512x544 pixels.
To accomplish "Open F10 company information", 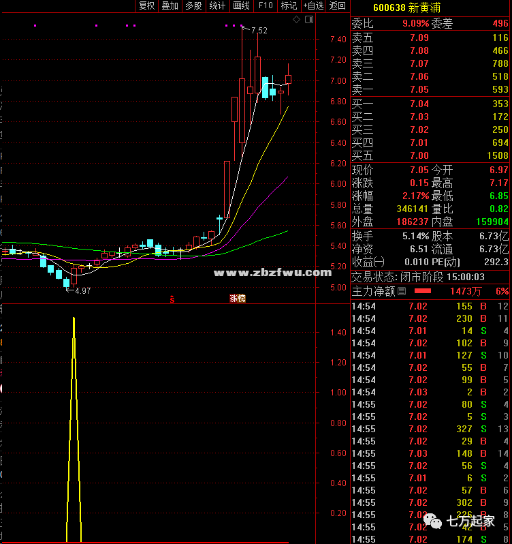I will (265, 6).
